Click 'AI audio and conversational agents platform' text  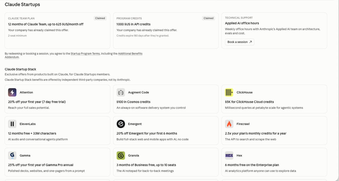(38, 139)
